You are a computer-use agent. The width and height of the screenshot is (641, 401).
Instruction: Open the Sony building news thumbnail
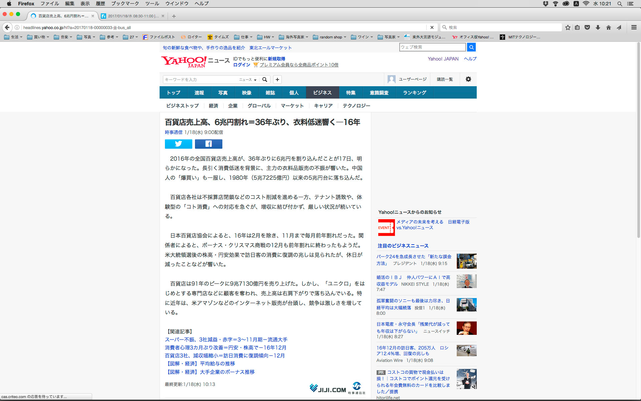coord(466,305)
